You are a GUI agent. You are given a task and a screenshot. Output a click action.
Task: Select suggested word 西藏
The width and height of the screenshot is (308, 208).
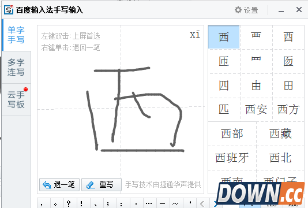280,134
